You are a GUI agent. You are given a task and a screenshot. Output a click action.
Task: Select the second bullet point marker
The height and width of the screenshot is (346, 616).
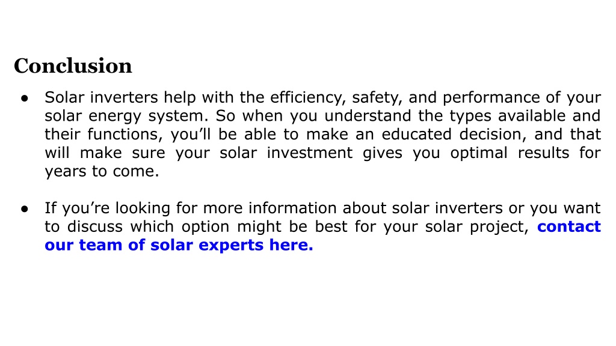coord(25,208)
